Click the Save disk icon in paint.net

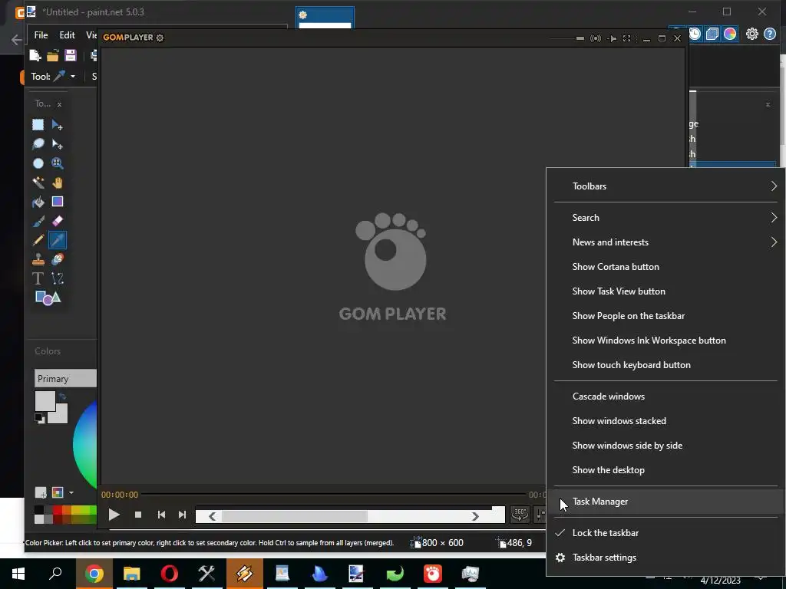70,55
